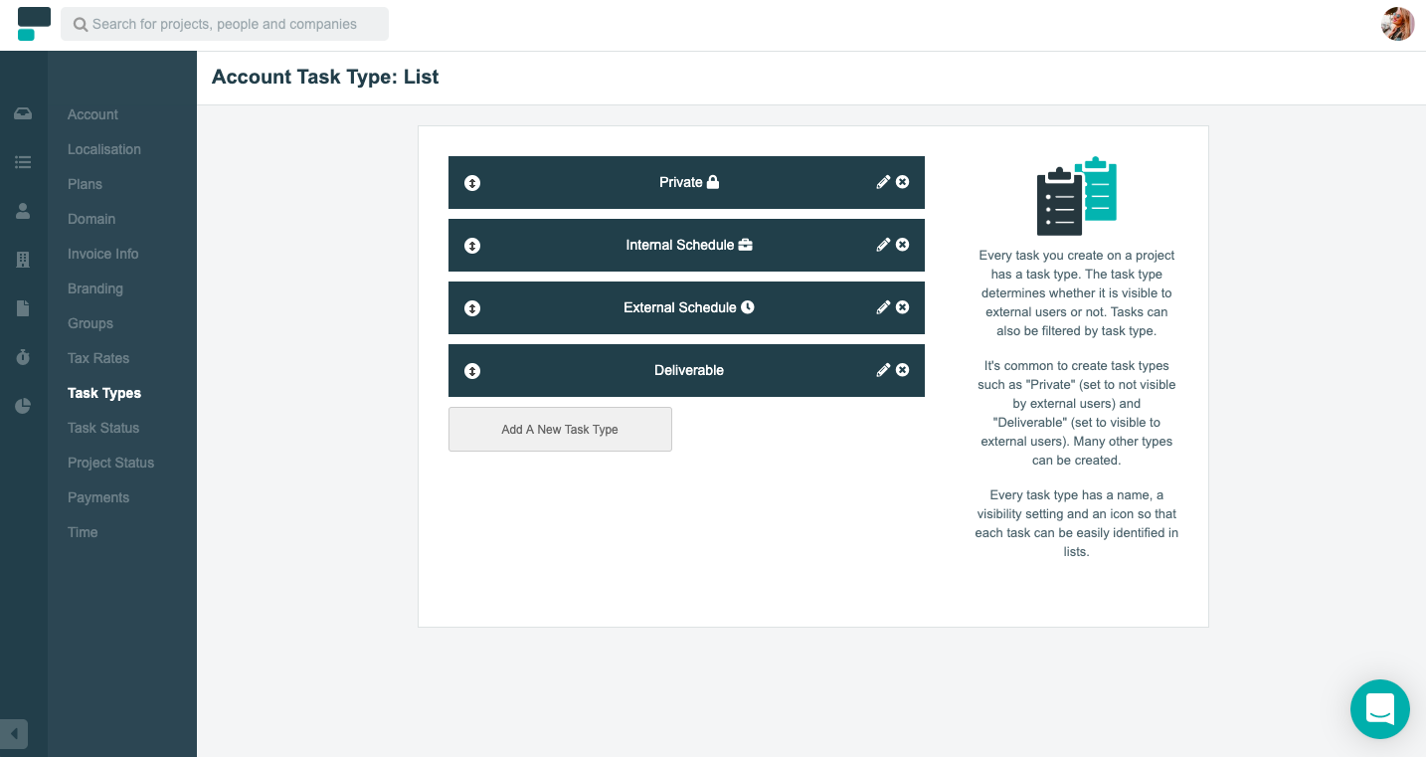Go to Groups settings

coord(90,323)
